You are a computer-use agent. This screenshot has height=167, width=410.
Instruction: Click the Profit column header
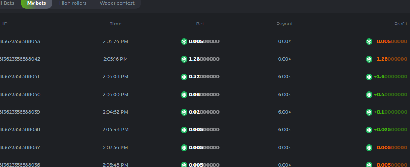coord(400,24)
